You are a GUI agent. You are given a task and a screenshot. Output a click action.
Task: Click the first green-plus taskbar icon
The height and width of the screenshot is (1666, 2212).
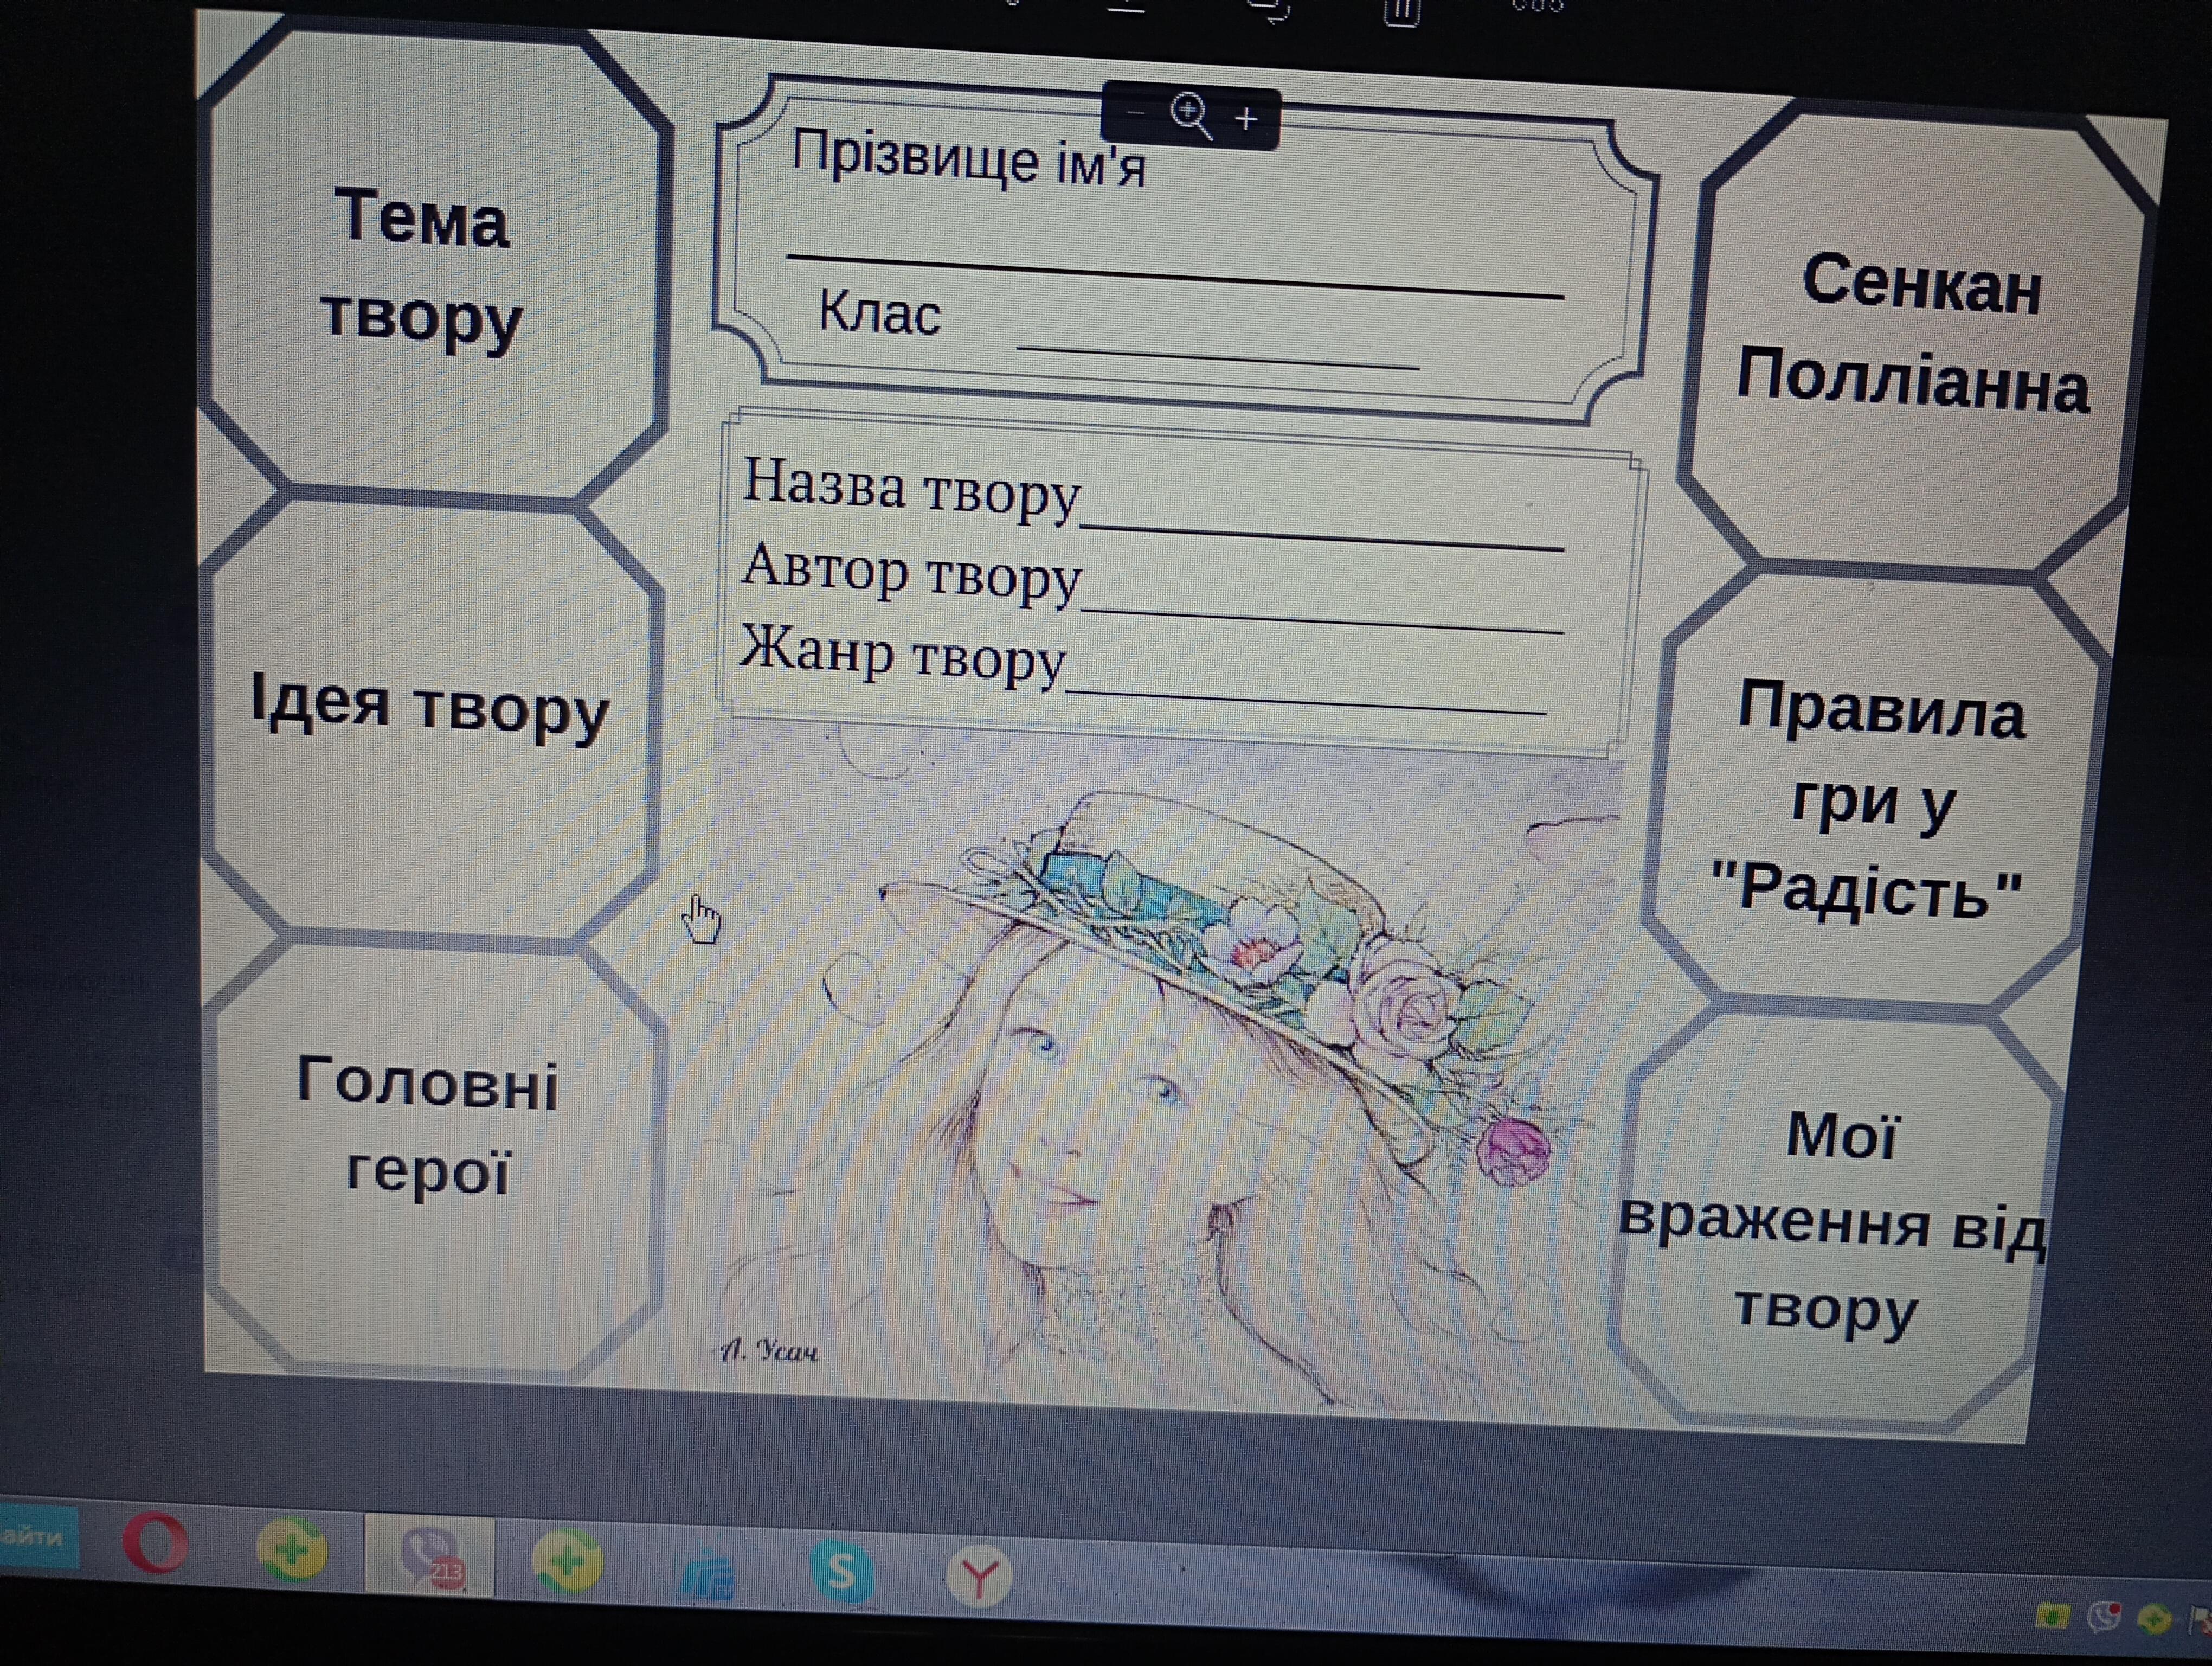pyautogui.click(x=290, y=1549)
